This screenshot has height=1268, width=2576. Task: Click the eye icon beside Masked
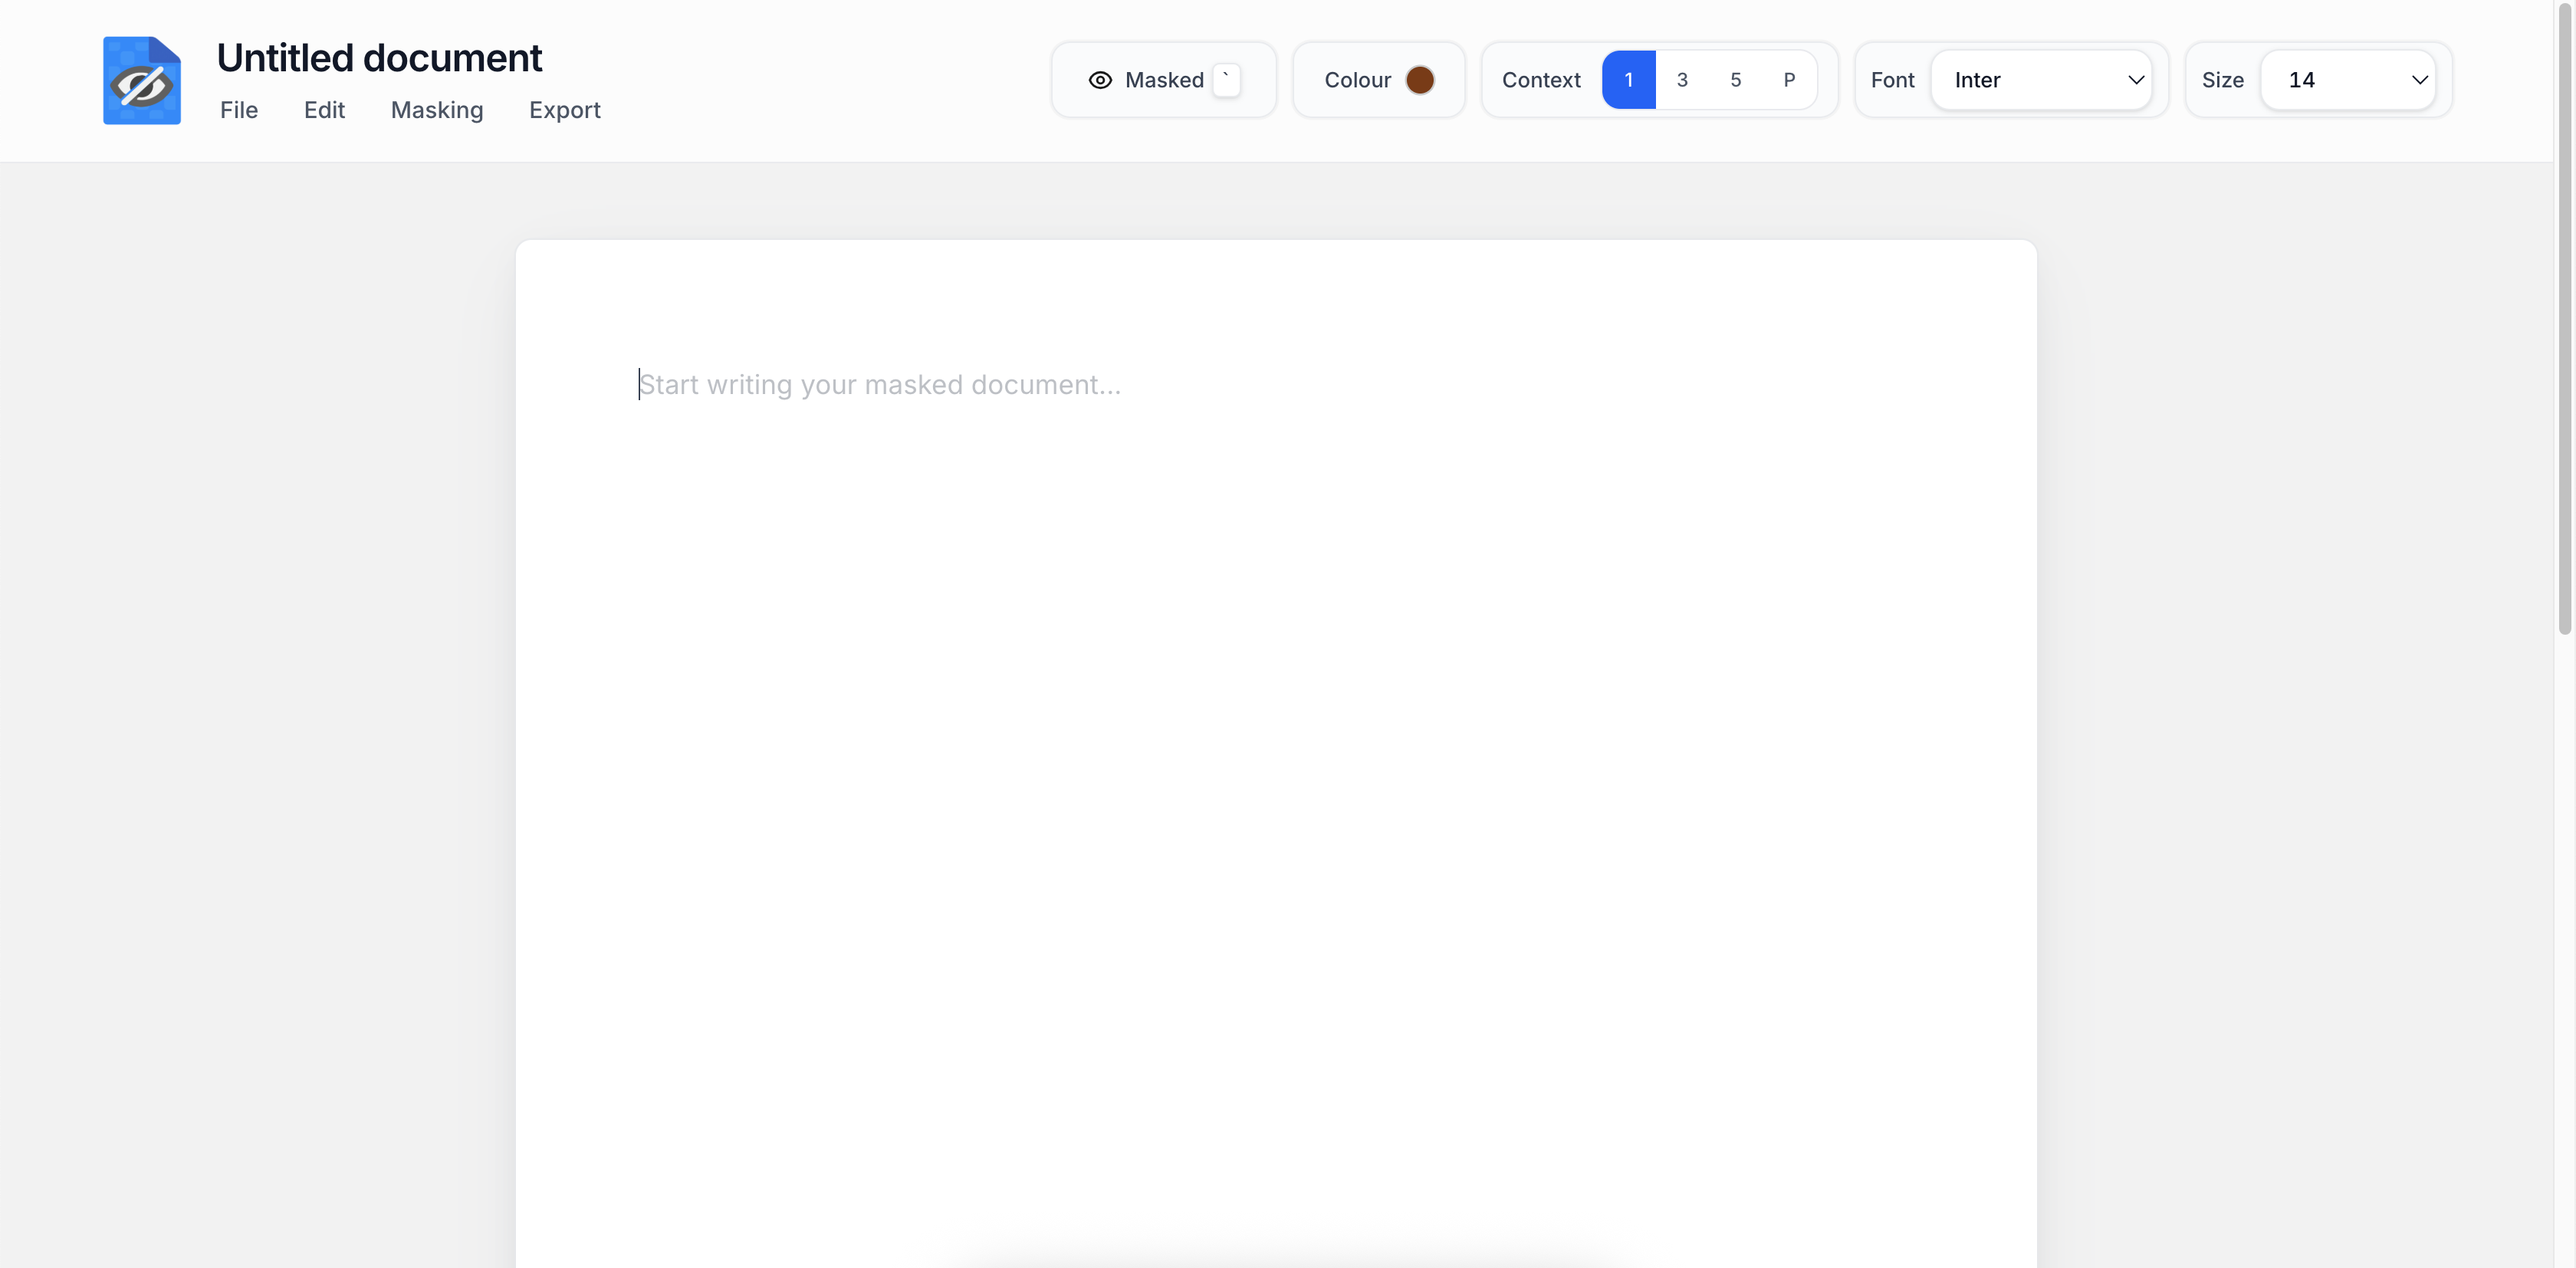coord(1100,80)
